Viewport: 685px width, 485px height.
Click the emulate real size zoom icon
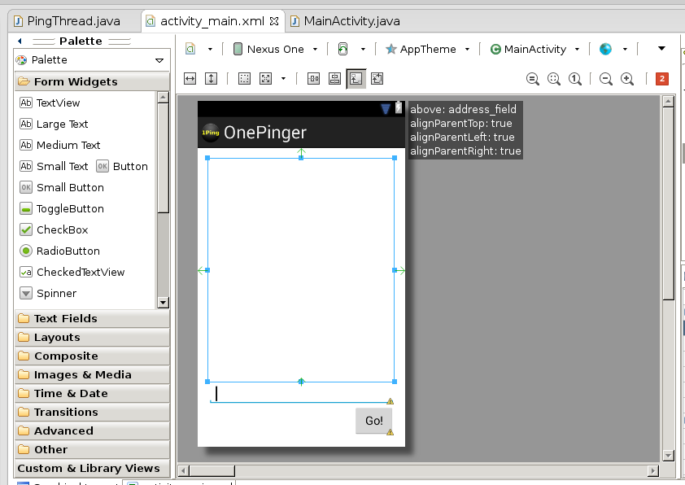(533, 79)
